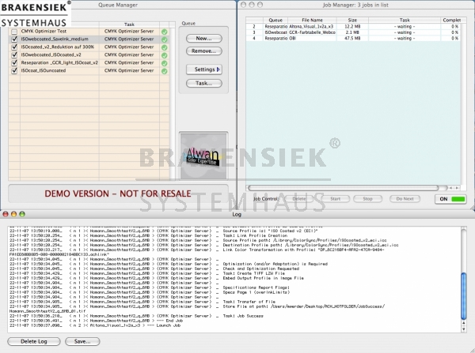
Task: Click the Start job control button
Action: click(336, 199)
